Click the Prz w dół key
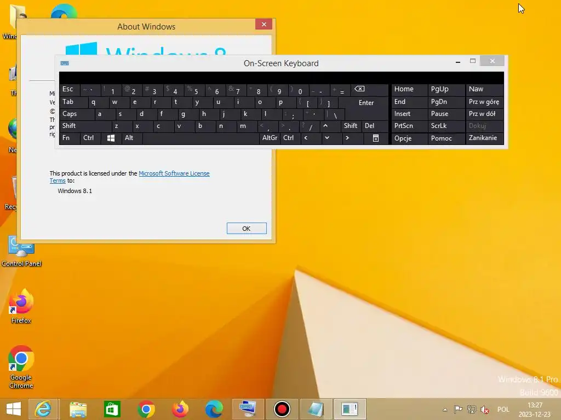 [x=484, y=114]
